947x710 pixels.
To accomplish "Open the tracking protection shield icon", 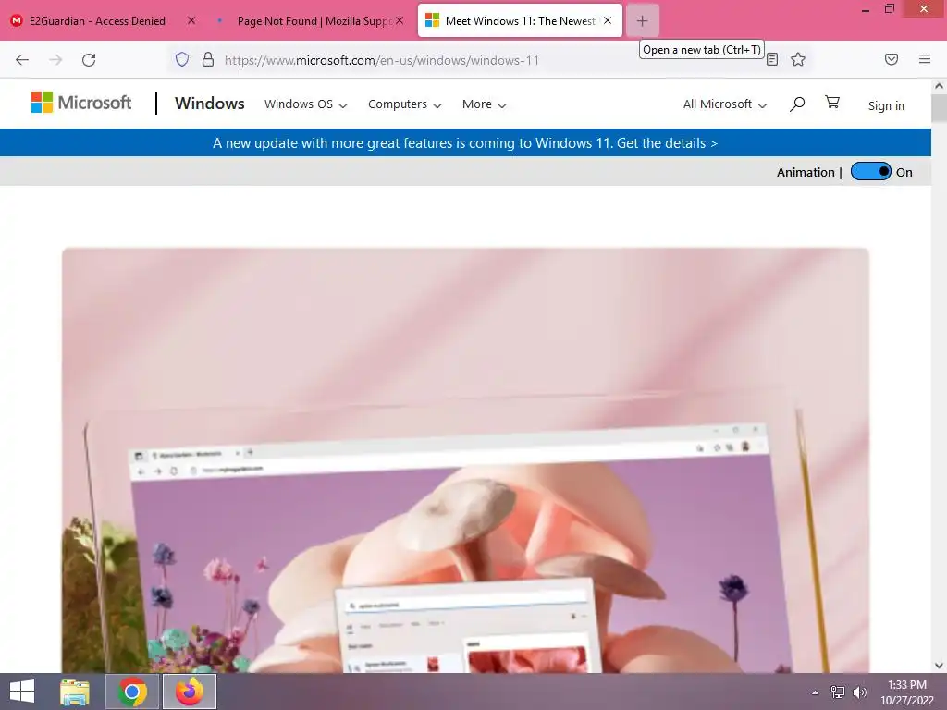I will (x=182, y=59).
